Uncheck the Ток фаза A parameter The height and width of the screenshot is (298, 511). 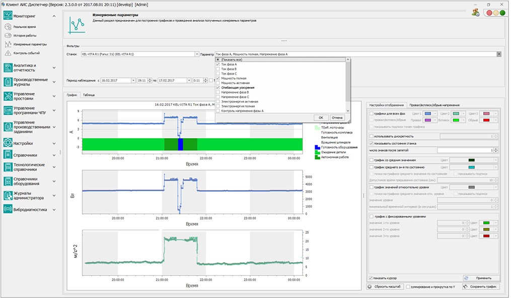point(218,65)
